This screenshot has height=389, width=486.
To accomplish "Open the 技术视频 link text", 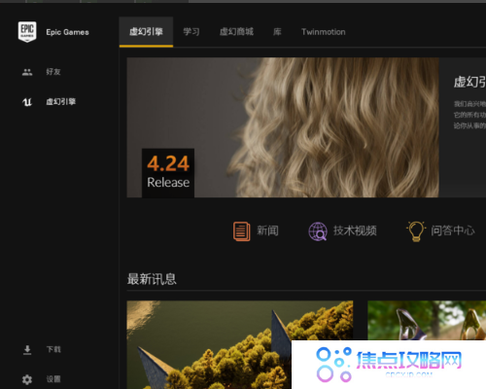I will 355,230.
